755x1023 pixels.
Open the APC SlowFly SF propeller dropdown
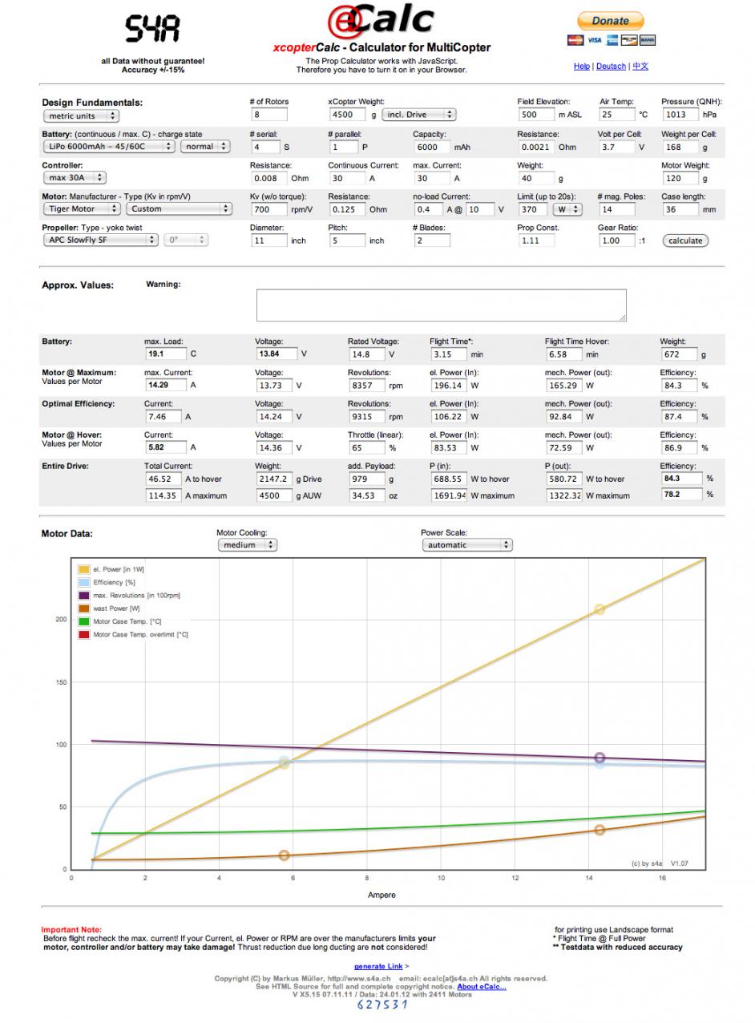click(x=100, y=241)
